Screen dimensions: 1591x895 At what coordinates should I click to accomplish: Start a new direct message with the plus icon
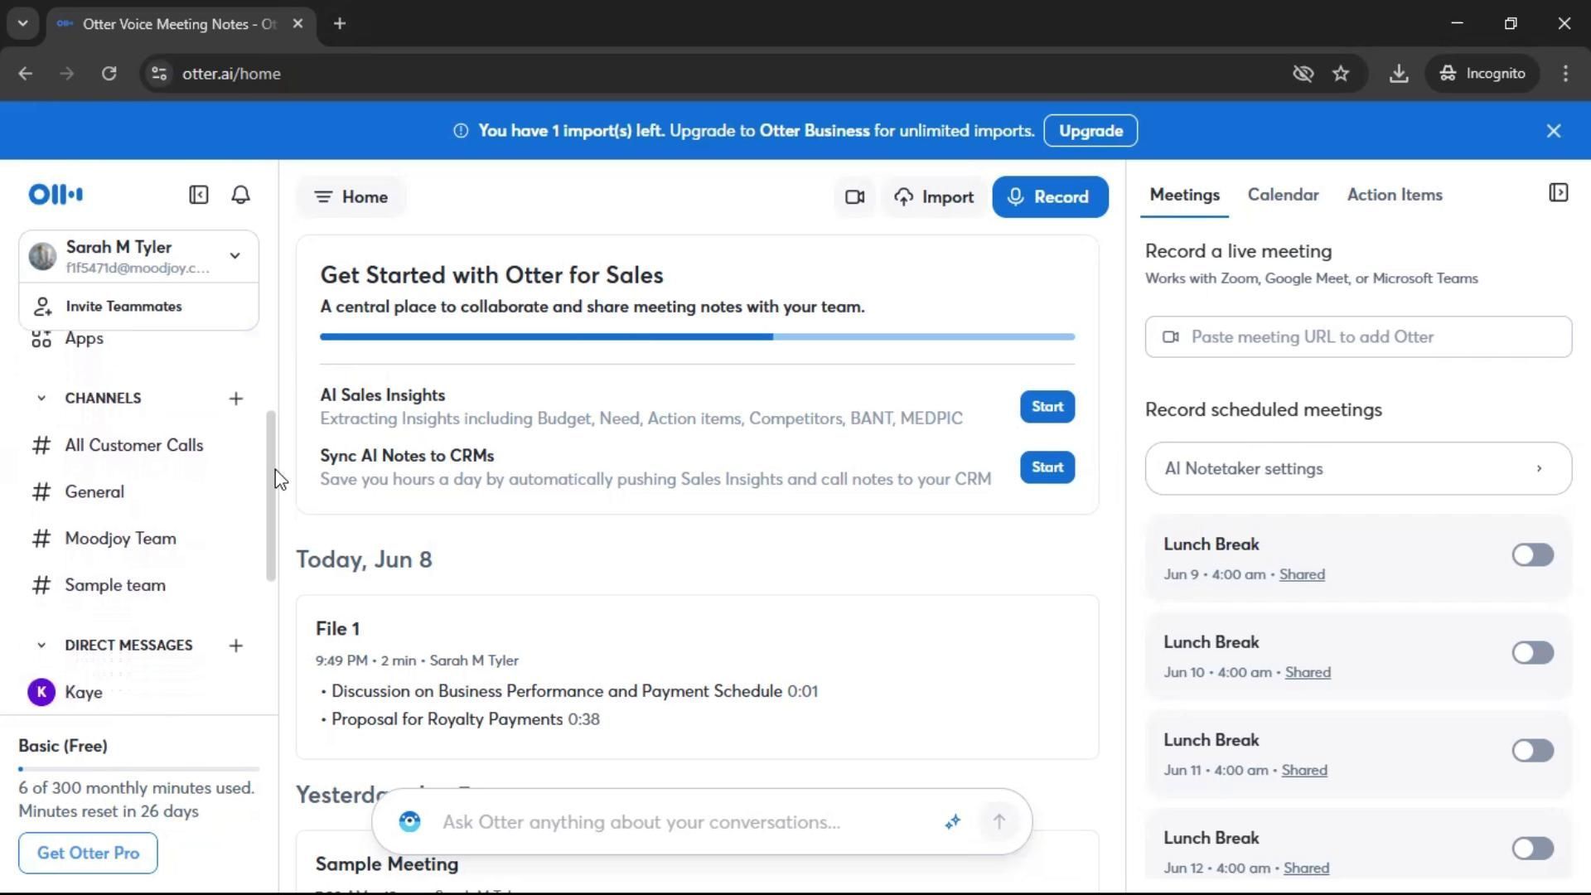pyautogui.click(x=235, y=646)
